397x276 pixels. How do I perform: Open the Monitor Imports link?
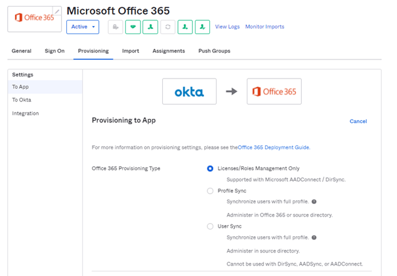tap(264, 27)
